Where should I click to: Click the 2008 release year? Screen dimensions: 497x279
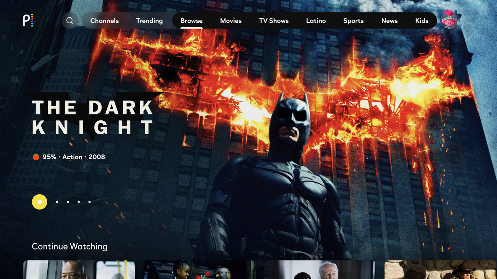[97, 157]
